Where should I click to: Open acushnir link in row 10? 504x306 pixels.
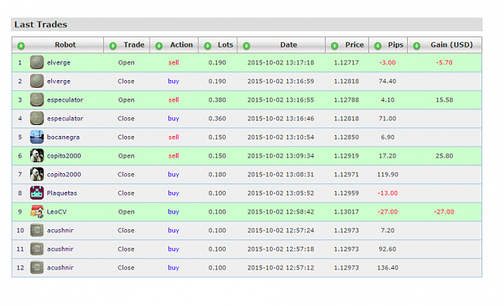point(60,231)
